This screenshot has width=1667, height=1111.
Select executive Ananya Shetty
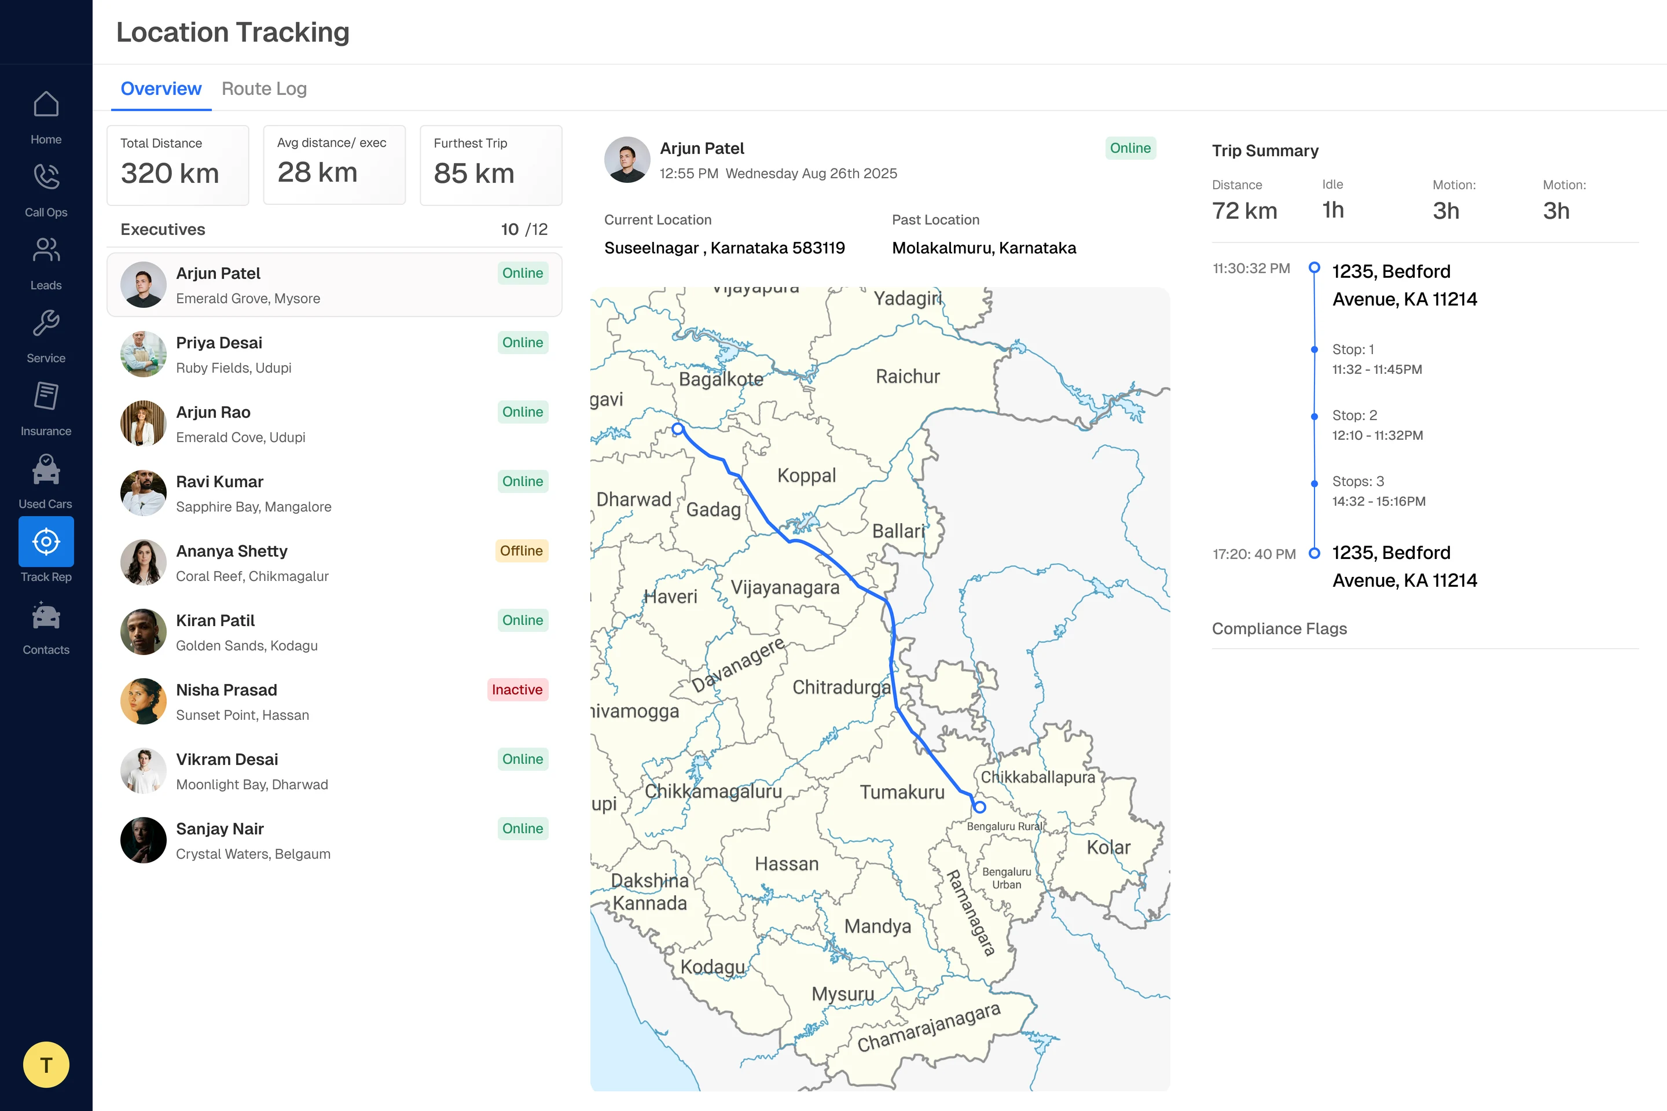[x=334, y=562]
